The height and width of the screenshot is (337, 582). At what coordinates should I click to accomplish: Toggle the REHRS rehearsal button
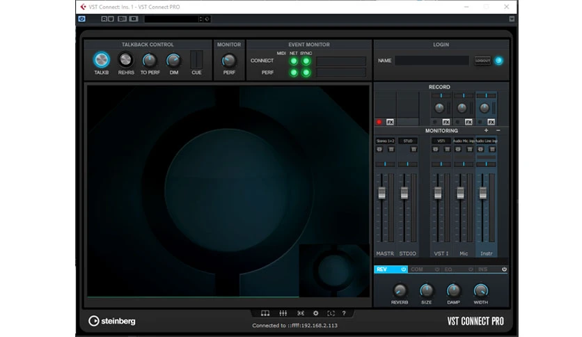pyautogui.click(x=125, y=59)
